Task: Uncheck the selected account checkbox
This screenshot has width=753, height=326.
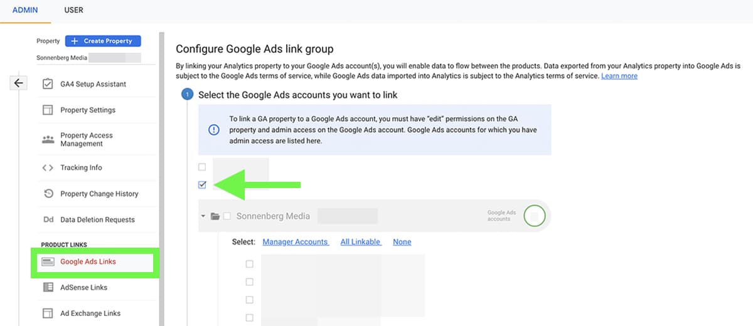Action: click(x=201, y=185)
